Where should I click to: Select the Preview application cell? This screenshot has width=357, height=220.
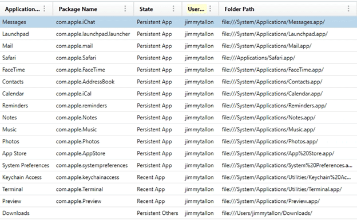(11, 201)
